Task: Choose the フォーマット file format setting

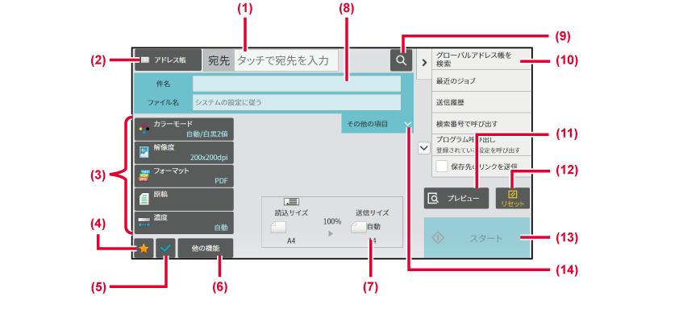Action: click(184, 176)
